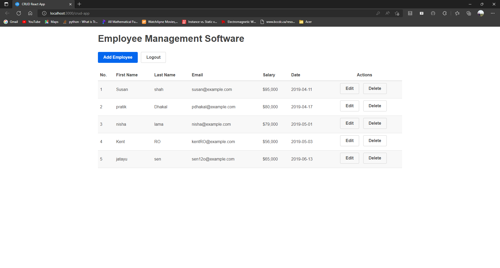Delete pratik Dhakal's record
This screenshot has height=268, width=500.
pos(374,106)
